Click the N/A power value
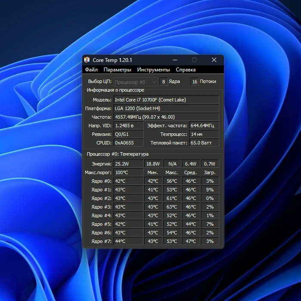 172,164
